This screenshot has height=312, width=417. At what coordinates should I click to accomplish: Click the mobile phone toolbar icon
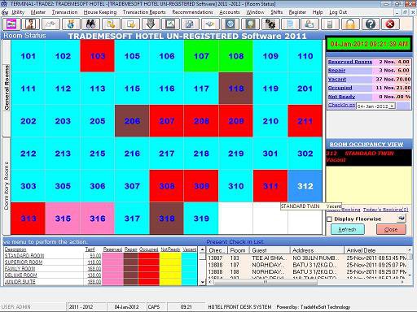330,24
